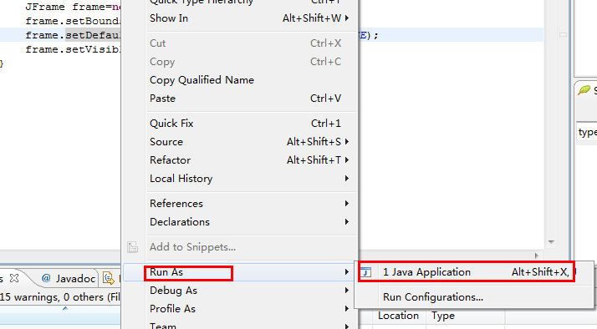Click the warnings summary text
The width and height of the screenshot is (597, 329).
60,297
